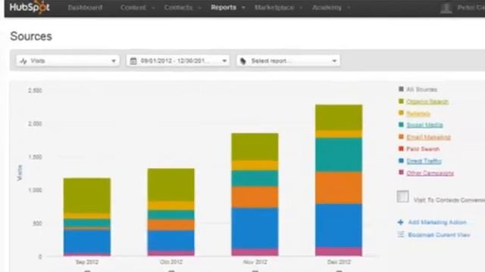
Task: Open the Email Marketing source link
Action: [428, 137]
